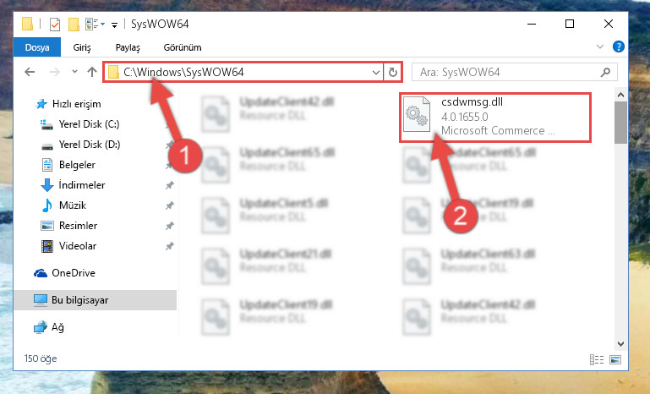Open the Customize Quick Access Toolbar dropdown
The width and height of the screenshot is (650, 394).
point(114,25)
